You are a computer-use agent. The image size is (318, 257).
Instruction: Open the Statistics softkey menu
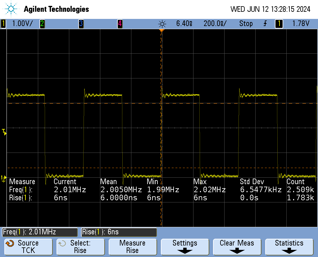pos(289,247)
